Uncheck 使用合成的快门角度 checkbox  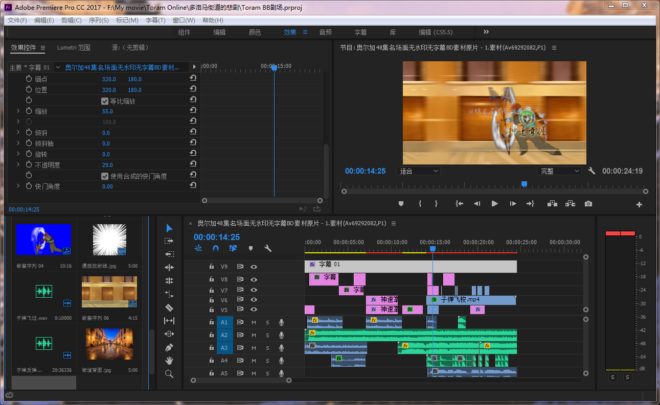105,176
